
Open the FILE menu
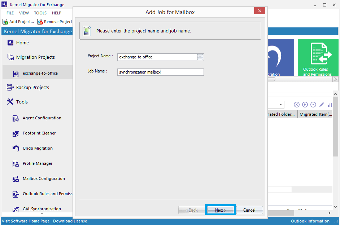10,13
